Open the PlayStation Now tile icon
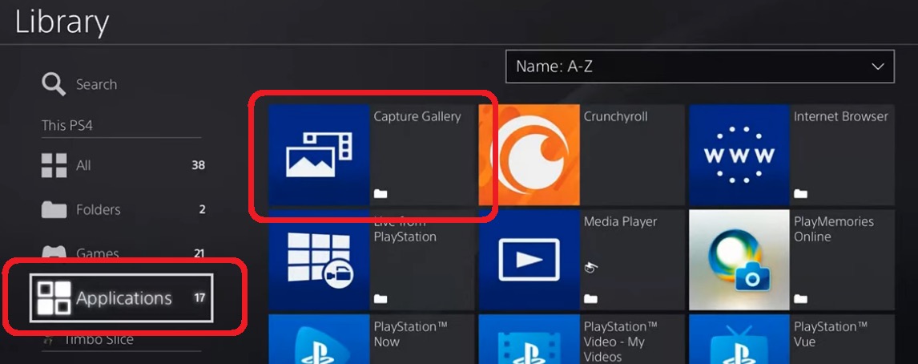918x364 pixels. [319, 339]
